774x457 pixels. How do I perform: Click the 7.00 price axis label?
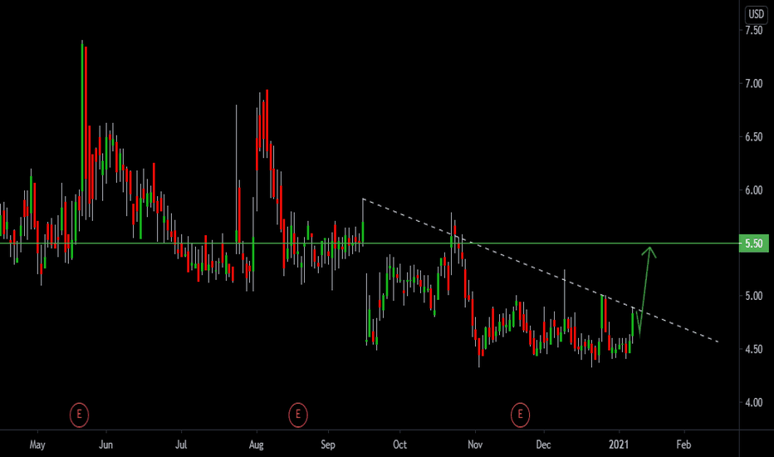point(754,83)
